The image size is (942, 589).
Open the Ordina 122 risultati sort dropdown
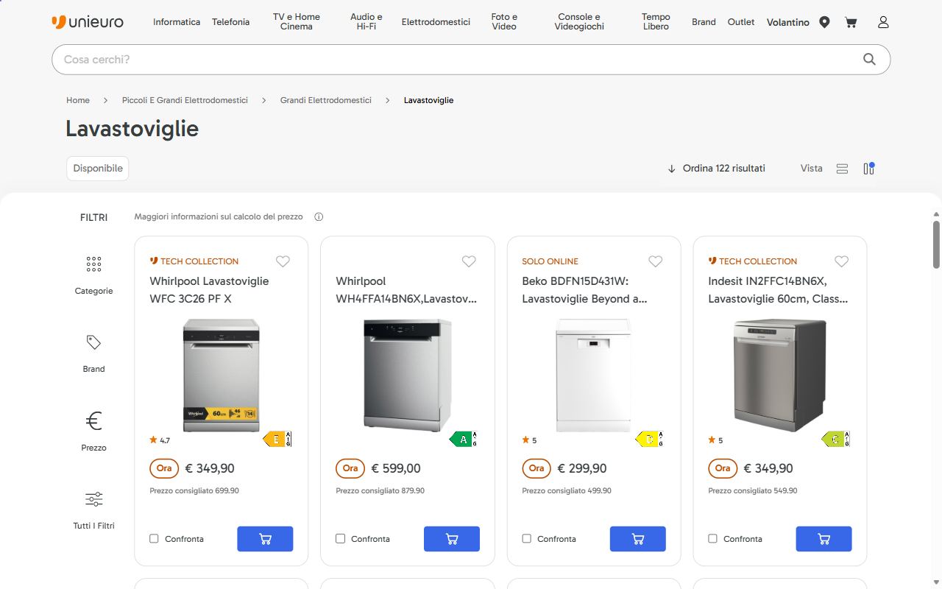[716, 169]
